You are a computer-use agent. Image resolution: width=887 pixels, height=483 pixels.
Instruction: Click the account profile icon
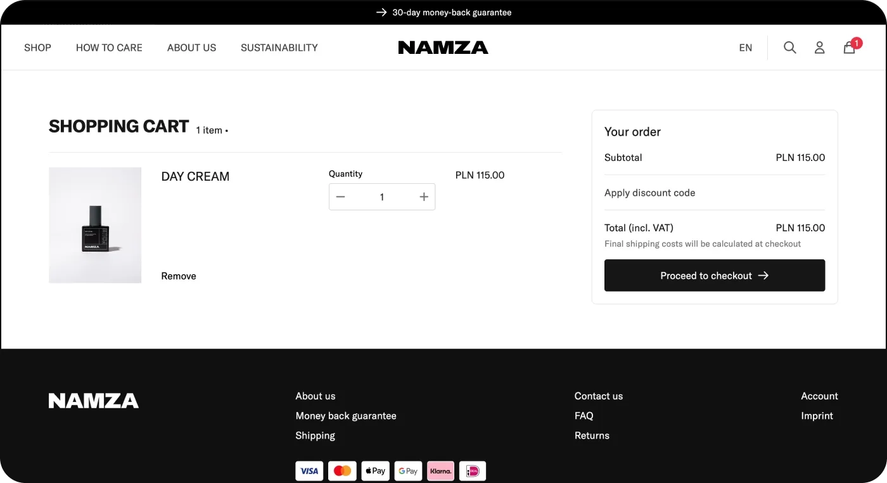tap(819, 47)
